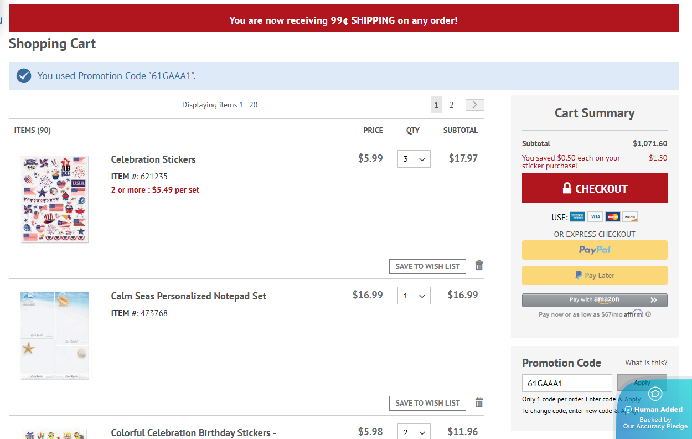The height and width of the screenshot is (439, 692).
Task: Click the Discover card icon
Action: coord(630,217)
